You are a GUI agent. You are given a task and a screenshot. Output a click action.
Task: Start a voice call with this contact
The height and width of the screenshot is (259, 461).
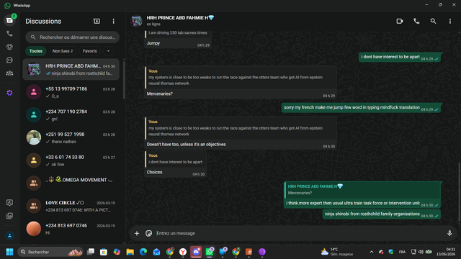click(416, 21)
